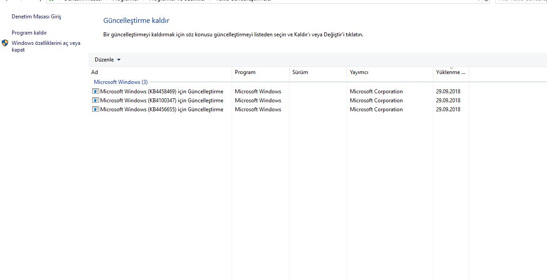547x280 pixels.
Task: Click the 29.09.2018 date in the KB4456655 row
Action: 448,109
